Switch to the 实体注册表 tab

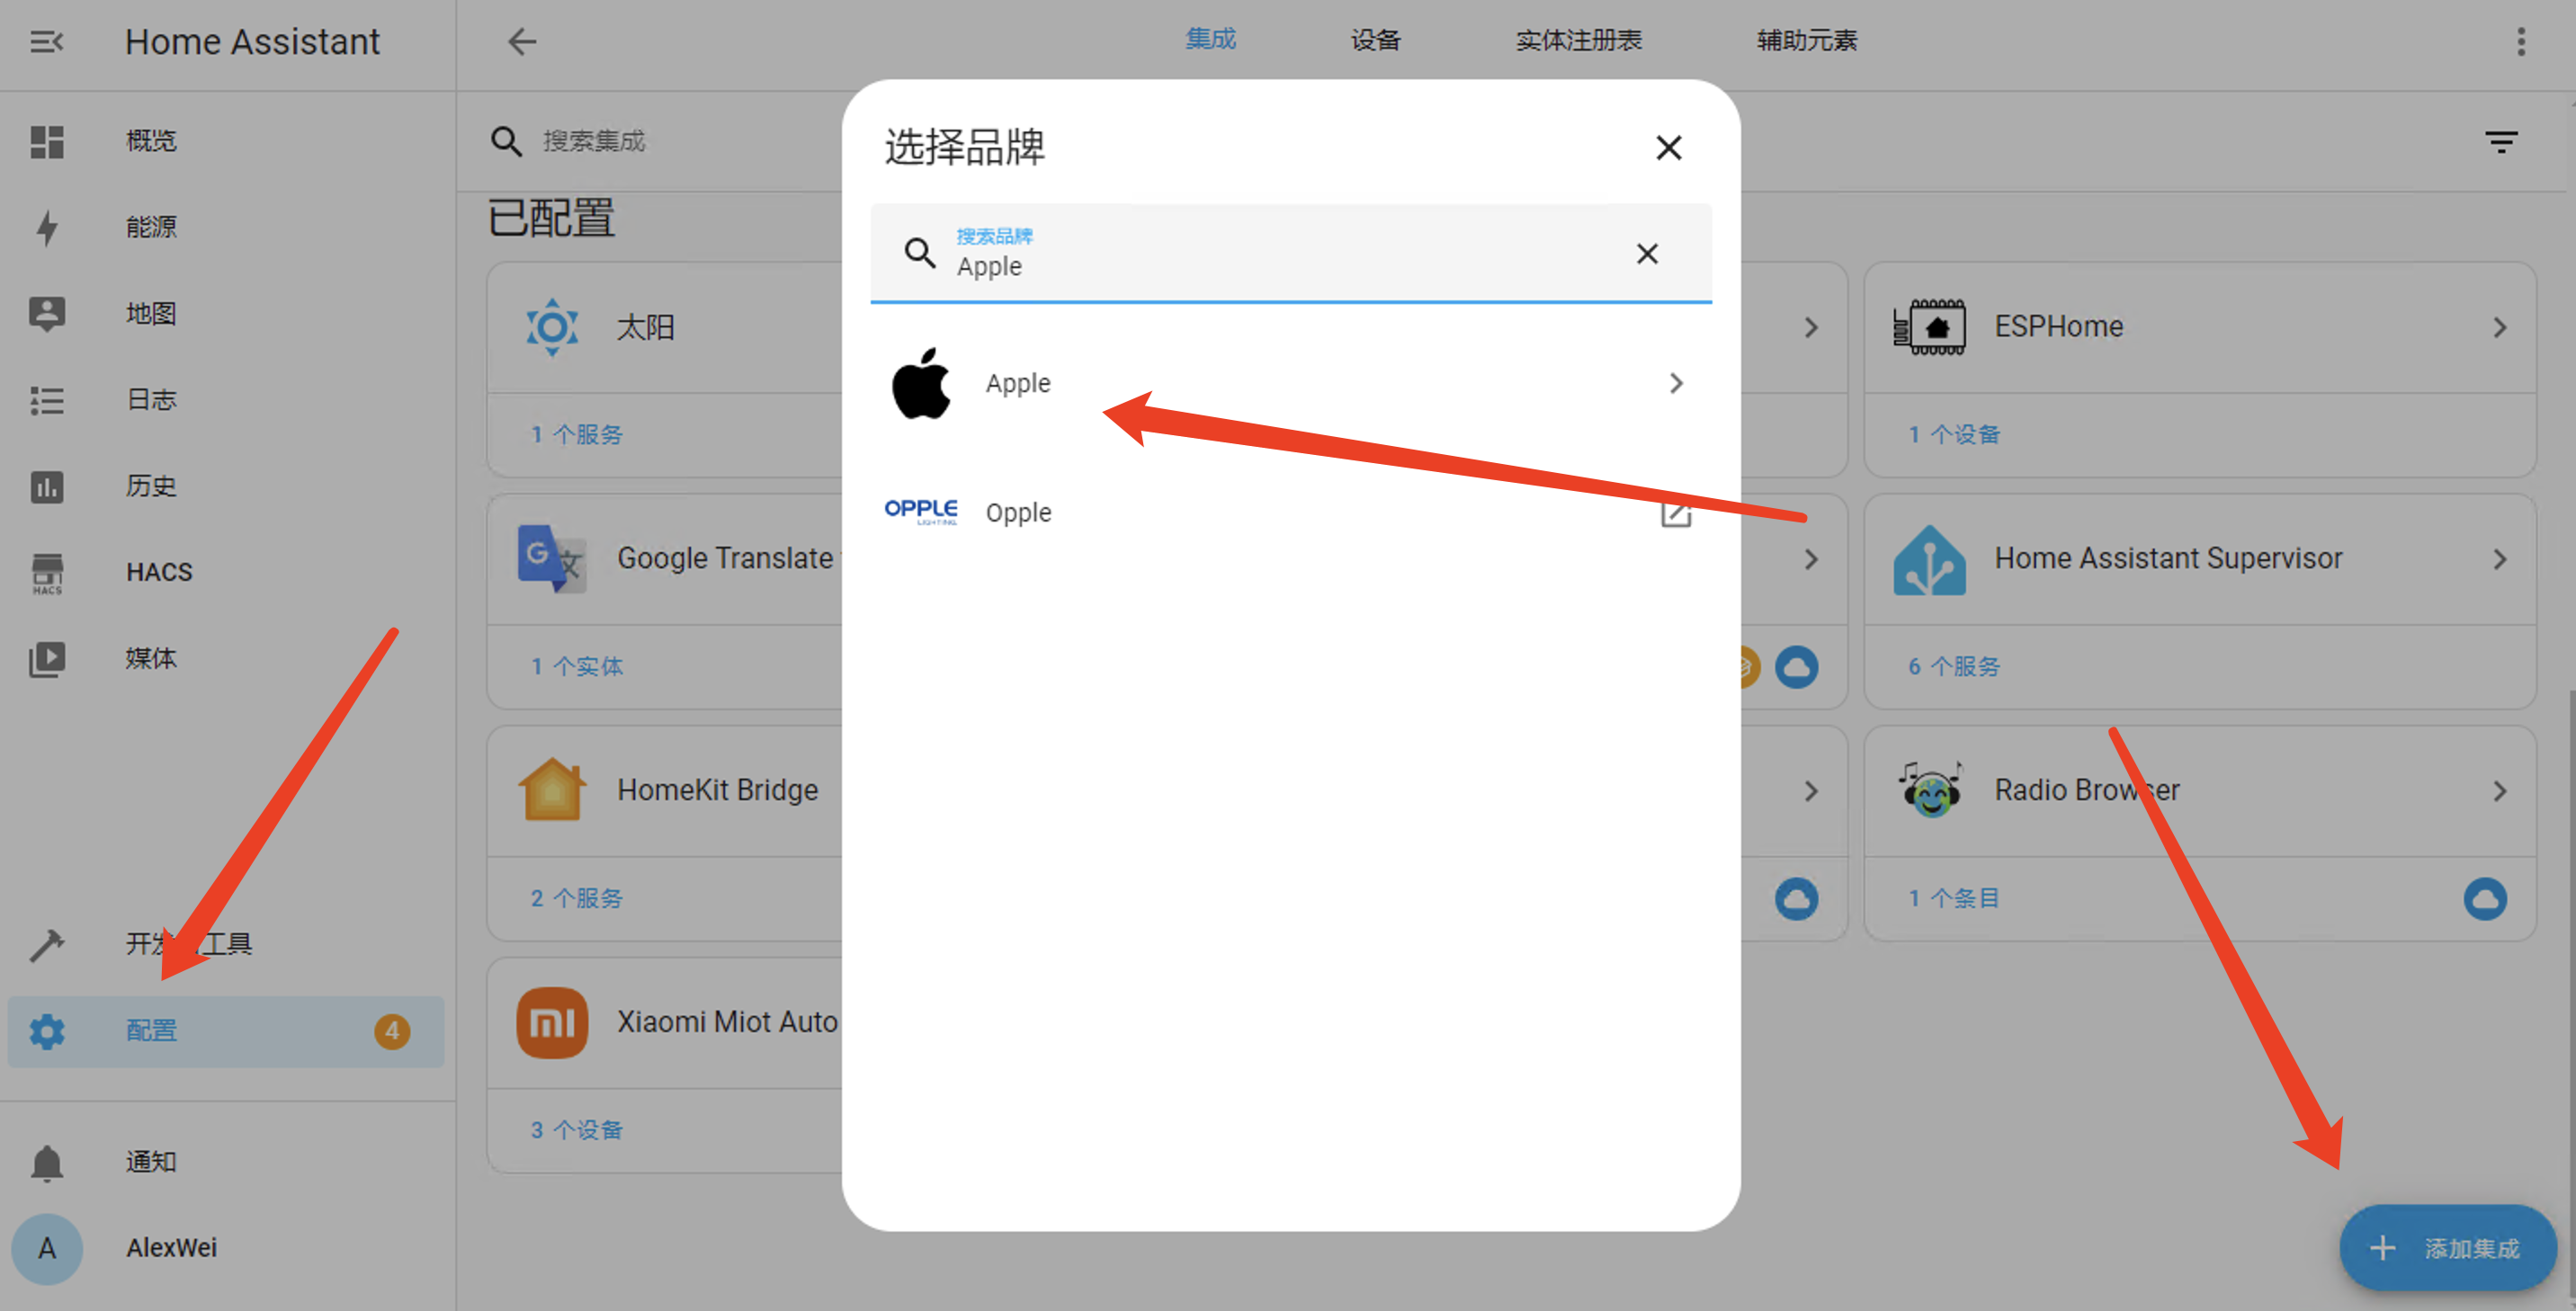coord(1578,41)
